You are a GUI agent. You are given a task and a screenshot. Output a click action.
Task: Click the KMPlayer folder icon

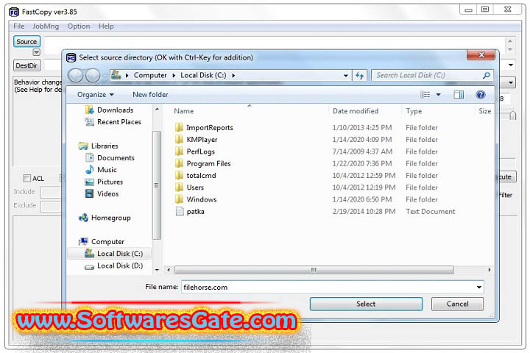[x=179, y=139]
